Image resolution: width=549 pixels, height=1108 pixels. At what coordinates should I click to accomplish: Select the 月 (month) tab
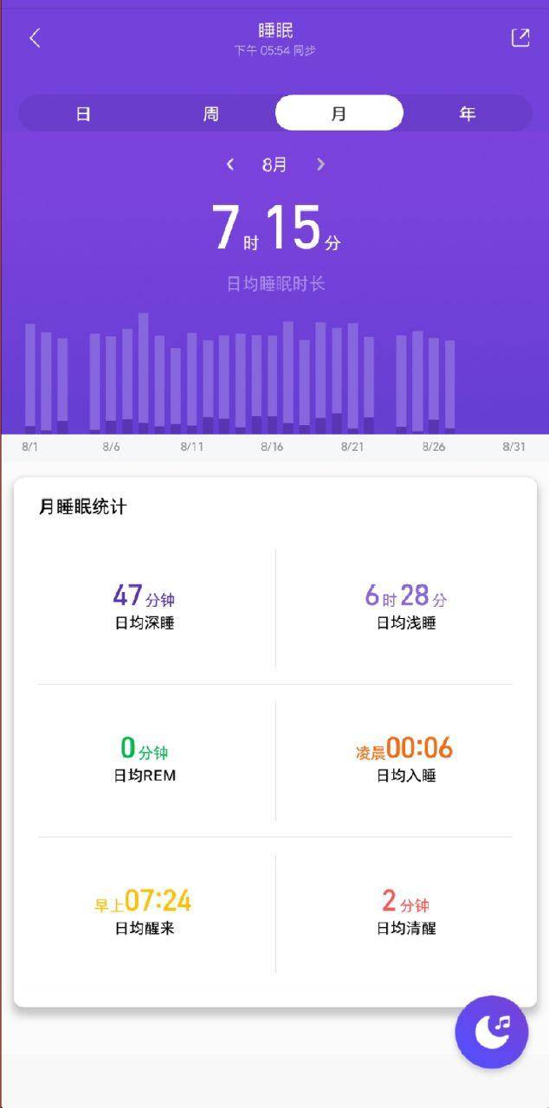339,113
